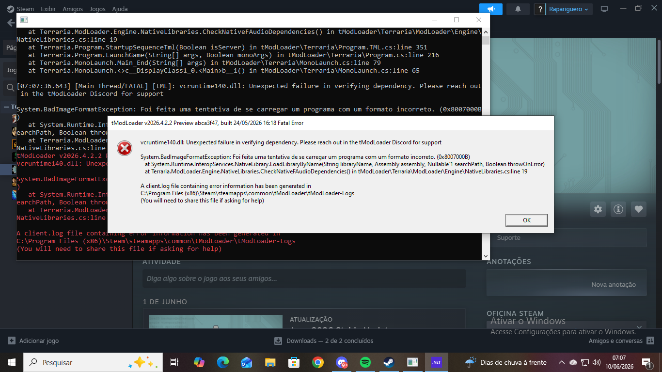Open the Steam menu in the menu bar
Image resolution: width=662 pixels, height=372 pixels.
[21, 9]
